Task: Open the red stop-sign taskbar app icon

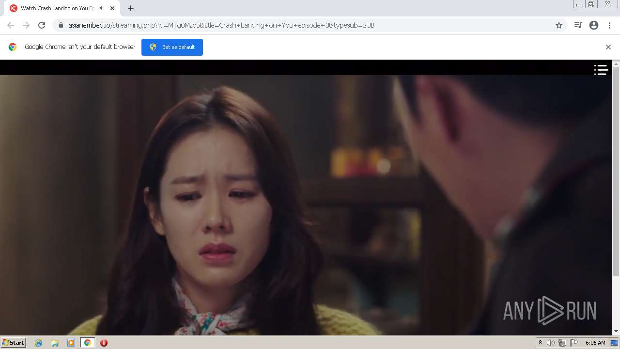Action: coord(104,343)
